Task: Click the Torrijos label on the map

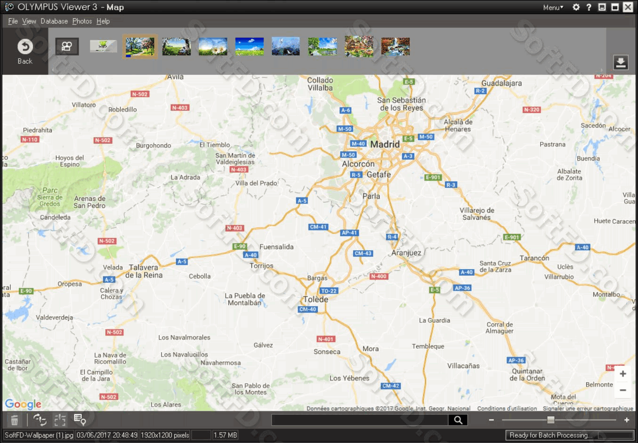Action: tap(262, 266)
